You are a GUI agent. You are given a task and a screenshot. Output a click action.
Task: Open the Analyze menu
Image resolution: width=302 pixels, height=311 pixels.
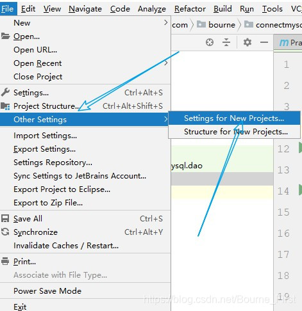point(152,9)
